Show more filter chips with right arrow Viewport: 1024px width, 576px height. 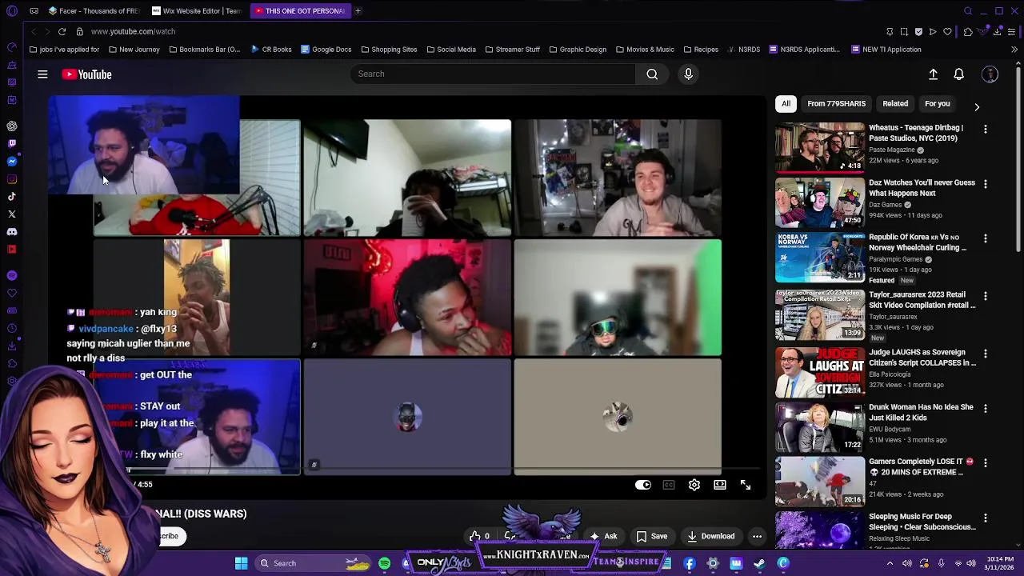(976, 106)
